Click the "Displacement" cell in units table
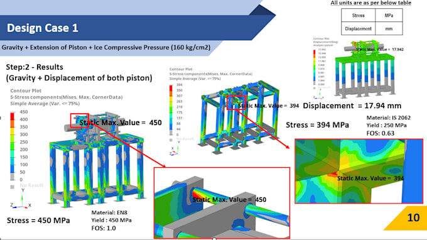The width and height of the screenshot is (427, 240). (x=358, y=29)
